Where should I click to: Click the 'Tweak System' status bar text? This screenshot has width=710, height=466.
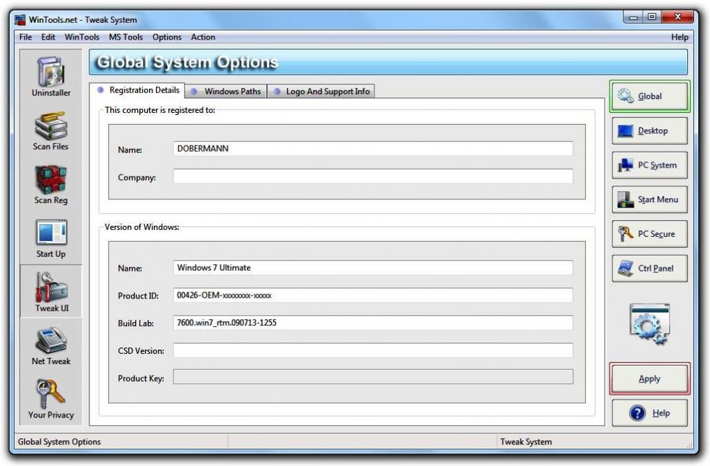526,442
